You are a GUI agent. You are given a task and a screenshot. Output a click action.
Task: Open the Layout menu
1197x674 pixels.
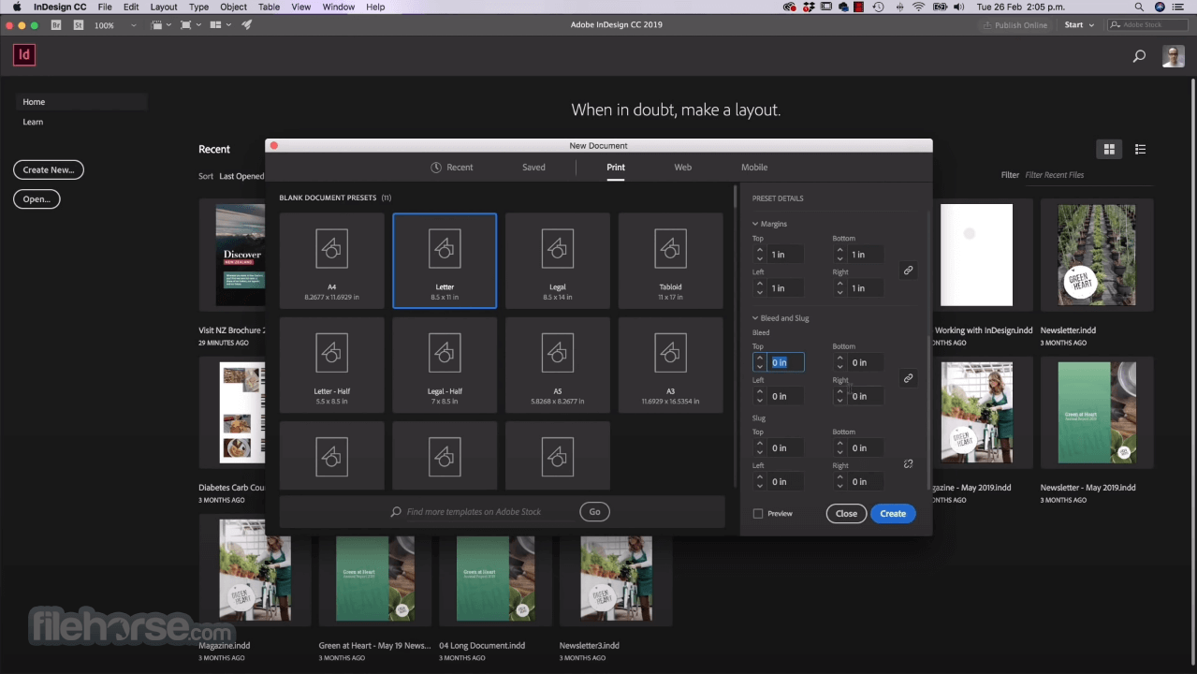pos(164,7)
